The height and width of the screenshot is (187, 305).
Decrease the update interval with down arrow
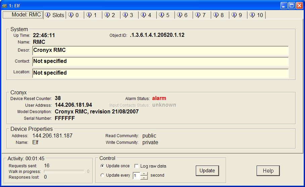pyautogui.click(x=144, y=178)
